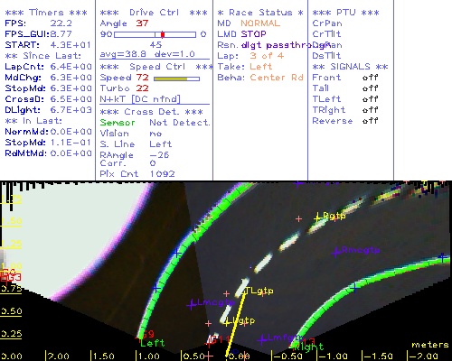
Task: Pick the purple LLmcgtp cross marker
Action: 191,305
